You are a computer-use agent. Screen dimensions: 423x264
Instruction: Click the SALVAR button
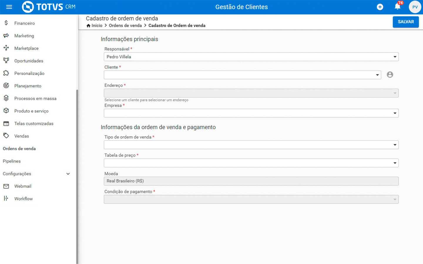tap(405, 22)
